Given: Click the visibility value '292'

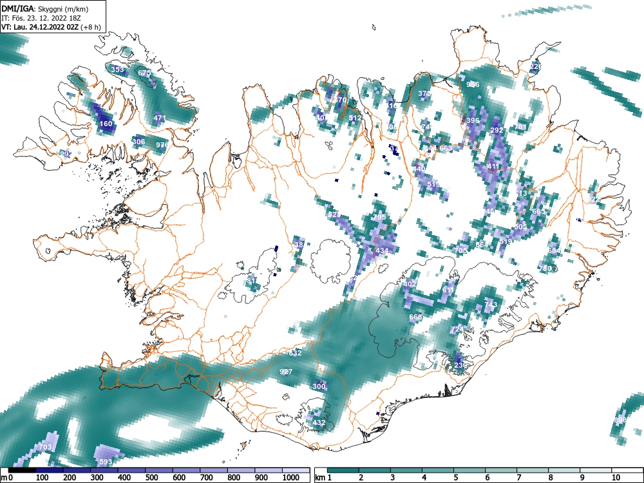Looking at the screenshot, I should coord(497,130).
